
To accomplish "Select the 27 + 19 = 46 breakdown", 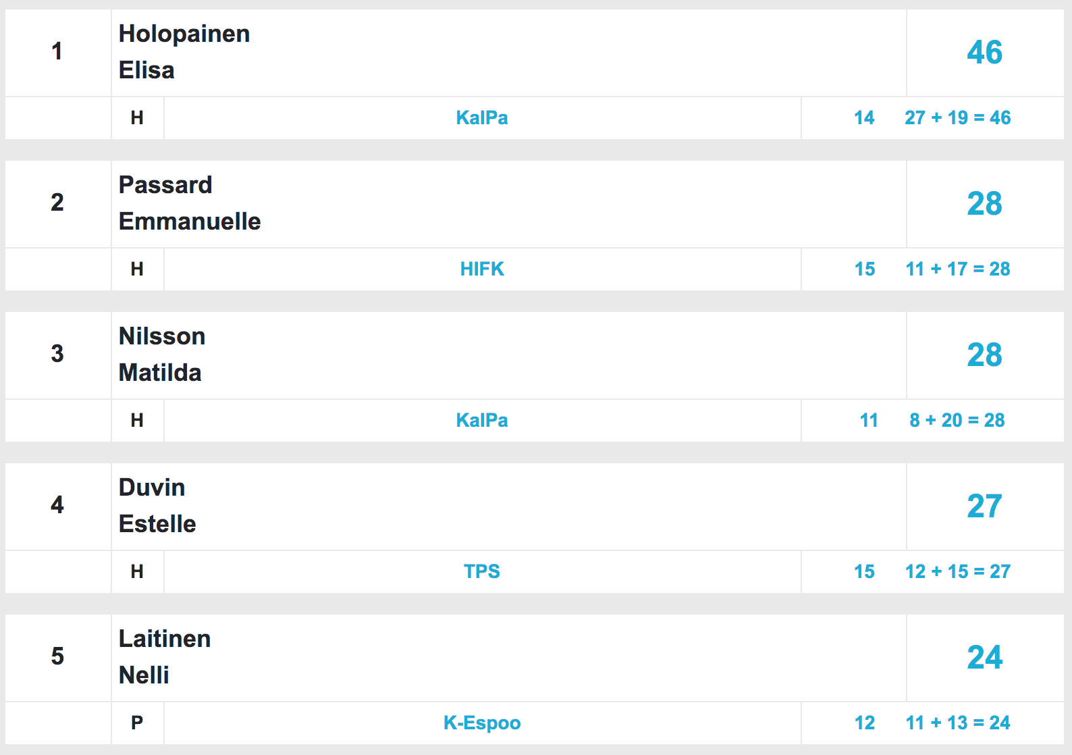I will (x=958, y=118).
